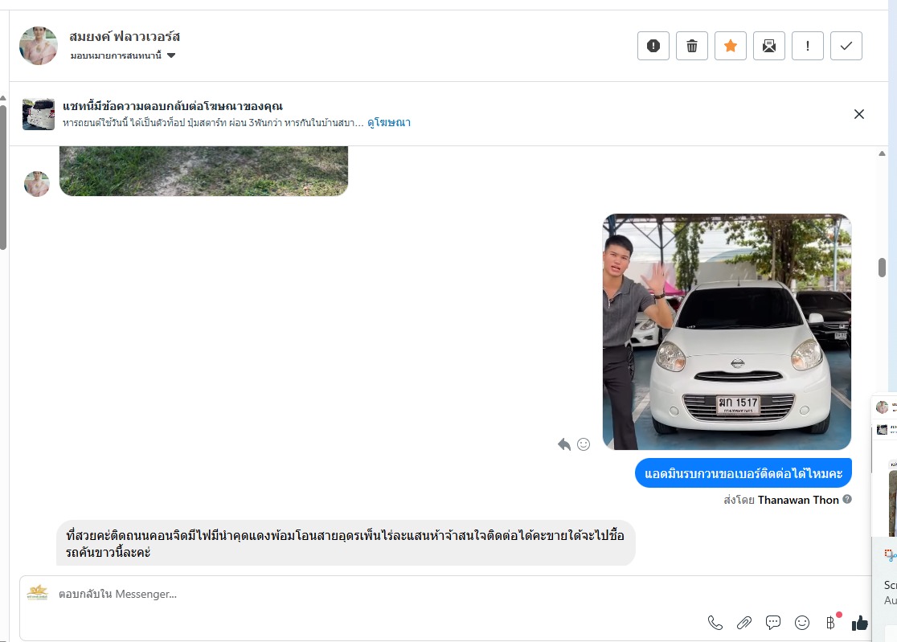Image resolution: width=897 pixels, height=642 pixels.
Task: Click the left panel scrollbar thumb
Action: click(x=3, y=178)
